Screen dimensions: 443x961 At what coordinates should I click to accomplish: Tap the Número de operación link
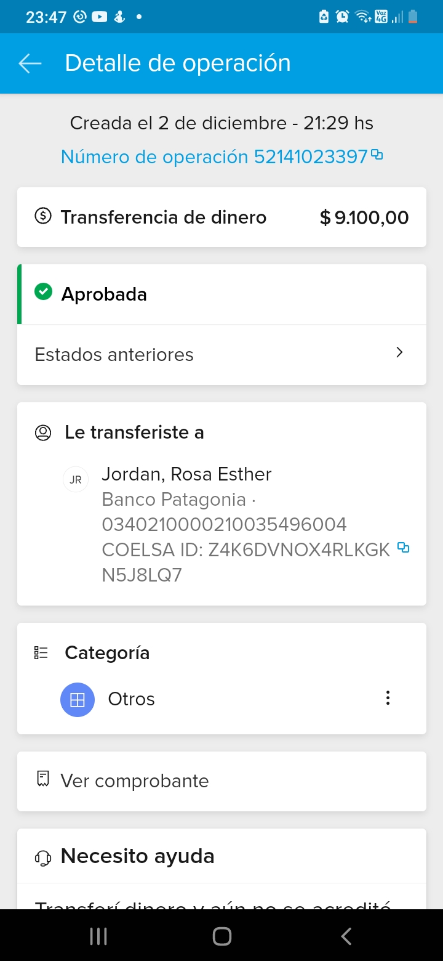214,157
